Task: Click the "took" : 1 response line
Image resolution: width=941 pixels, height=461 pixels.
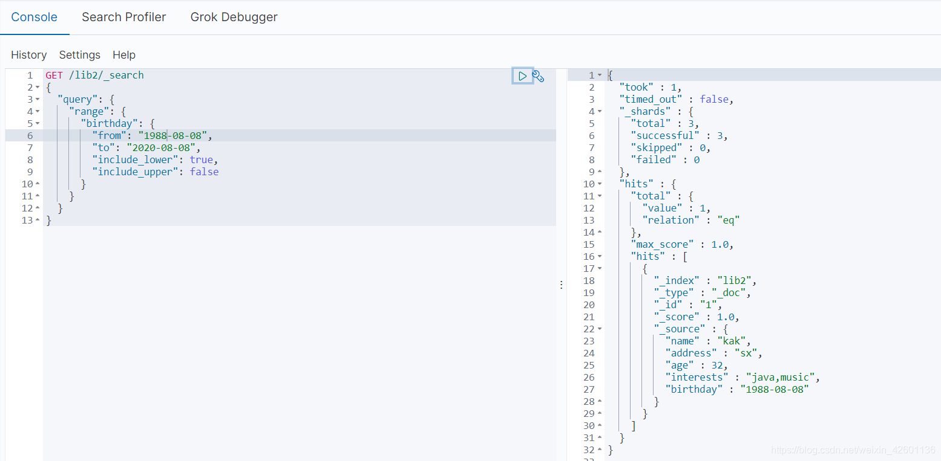Action: (651, 87)
